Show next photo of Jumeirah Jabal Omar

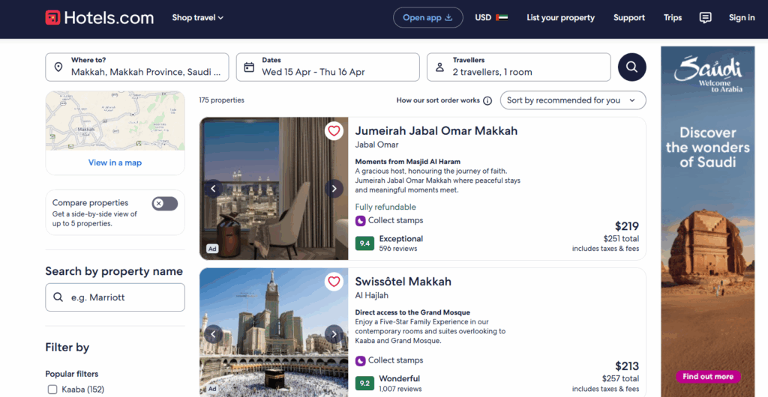[x=334, y=188]
